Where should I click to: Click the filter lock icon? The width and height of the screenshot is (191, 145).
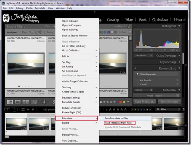(129, 26)
